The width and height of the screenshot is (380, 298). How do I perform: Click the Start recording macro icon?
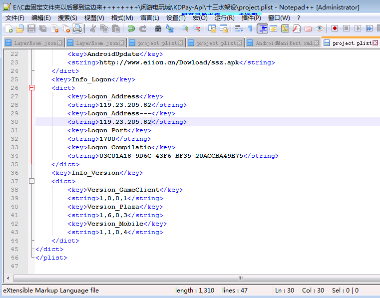coord(335,29)
